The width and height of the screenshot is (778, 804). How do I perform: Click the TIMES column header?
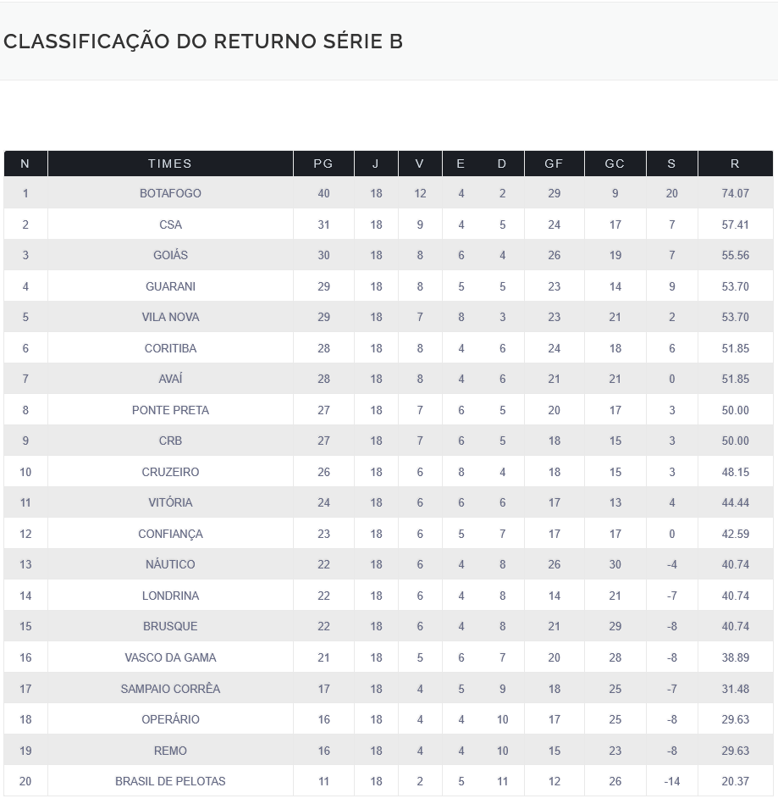170,164
